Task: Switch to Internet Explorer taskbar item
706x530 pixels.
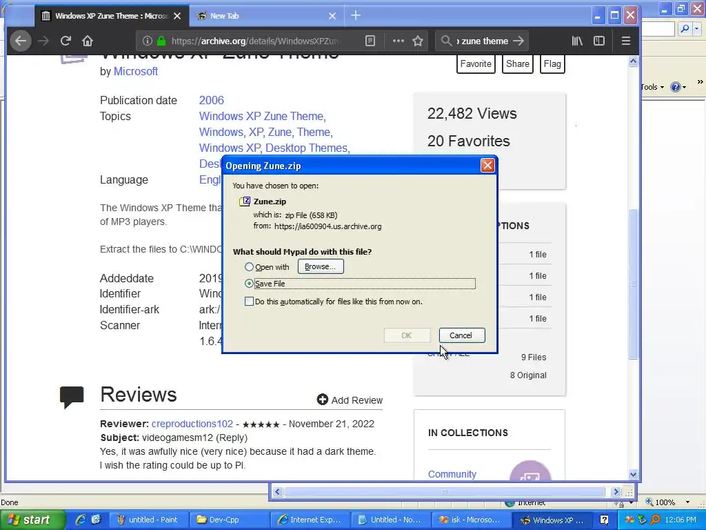Action: (x=310, y=520)
